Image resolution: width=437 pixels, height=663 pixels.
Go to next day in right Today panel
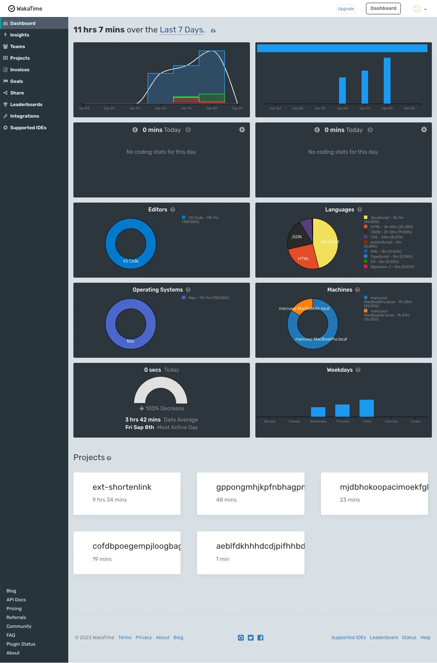pyautogui.click(x=370, y=130)
